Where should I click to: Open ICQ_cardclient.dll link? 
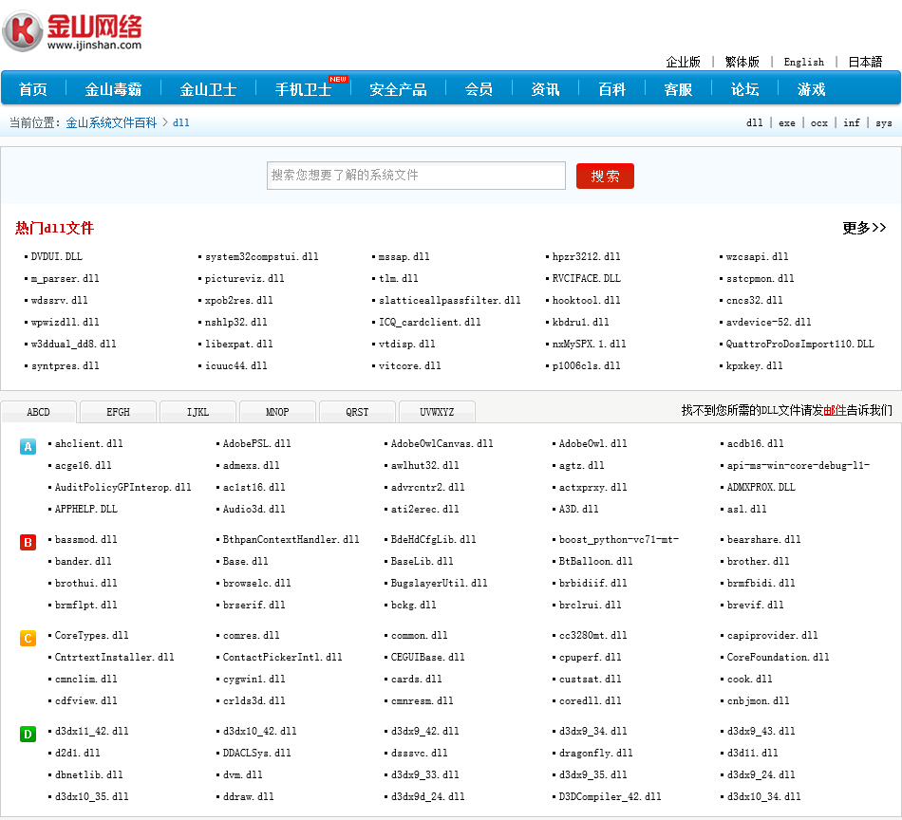430,322
